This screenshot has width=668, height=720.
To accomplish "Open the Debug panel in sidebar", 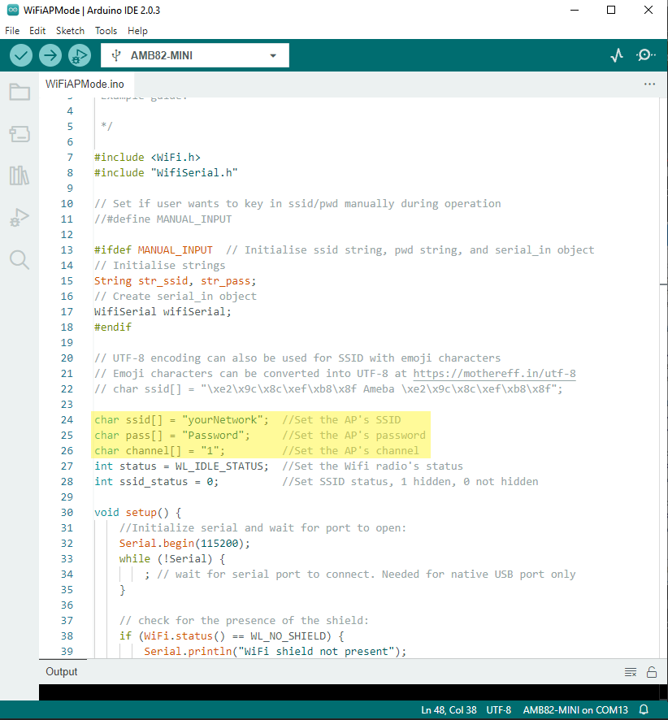I will click(x=20, y=218).
